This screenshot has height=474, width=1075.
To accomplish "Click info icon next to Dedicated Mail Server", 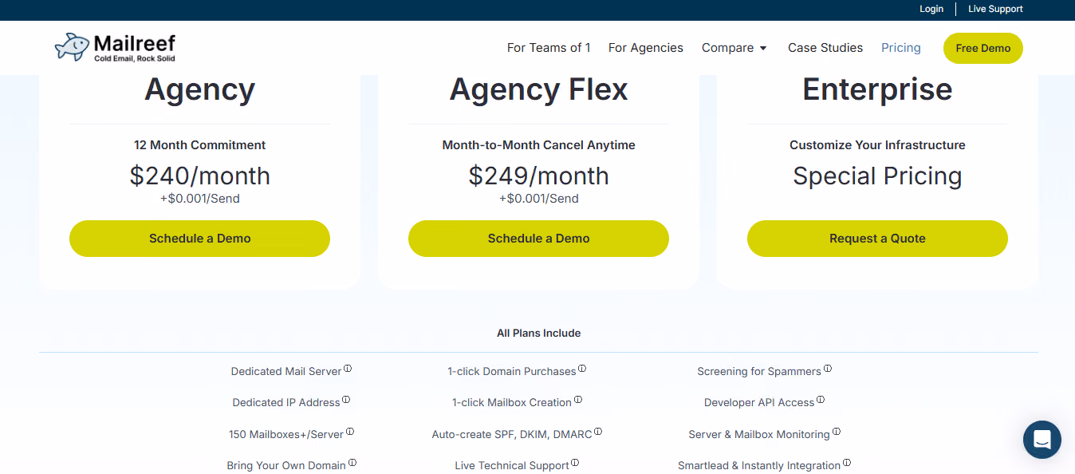I will (348, 369).
